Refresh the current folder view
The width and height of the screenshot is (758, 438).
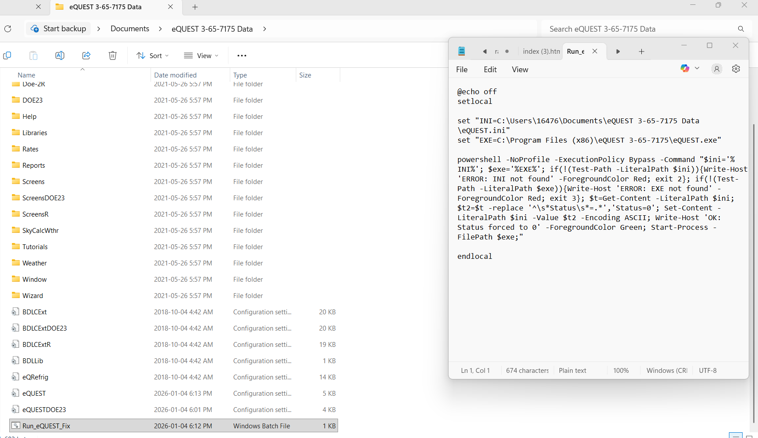(x=8, y=29)
